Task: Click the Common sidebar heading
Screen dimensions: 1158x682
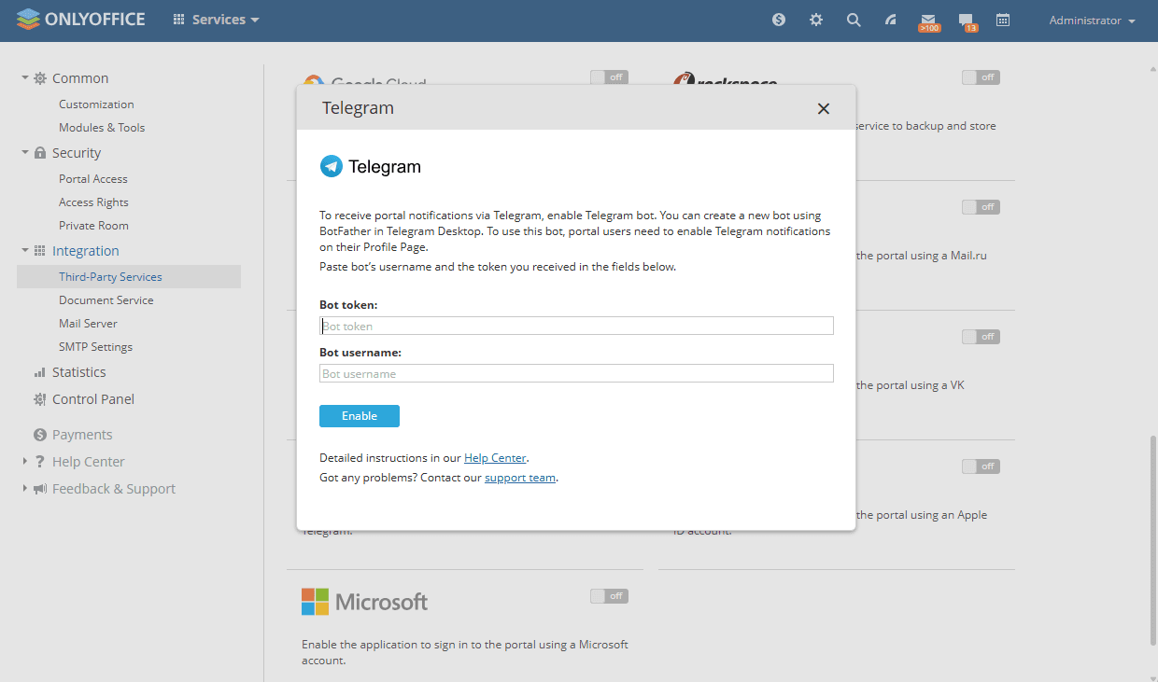Action: [80, 78]
